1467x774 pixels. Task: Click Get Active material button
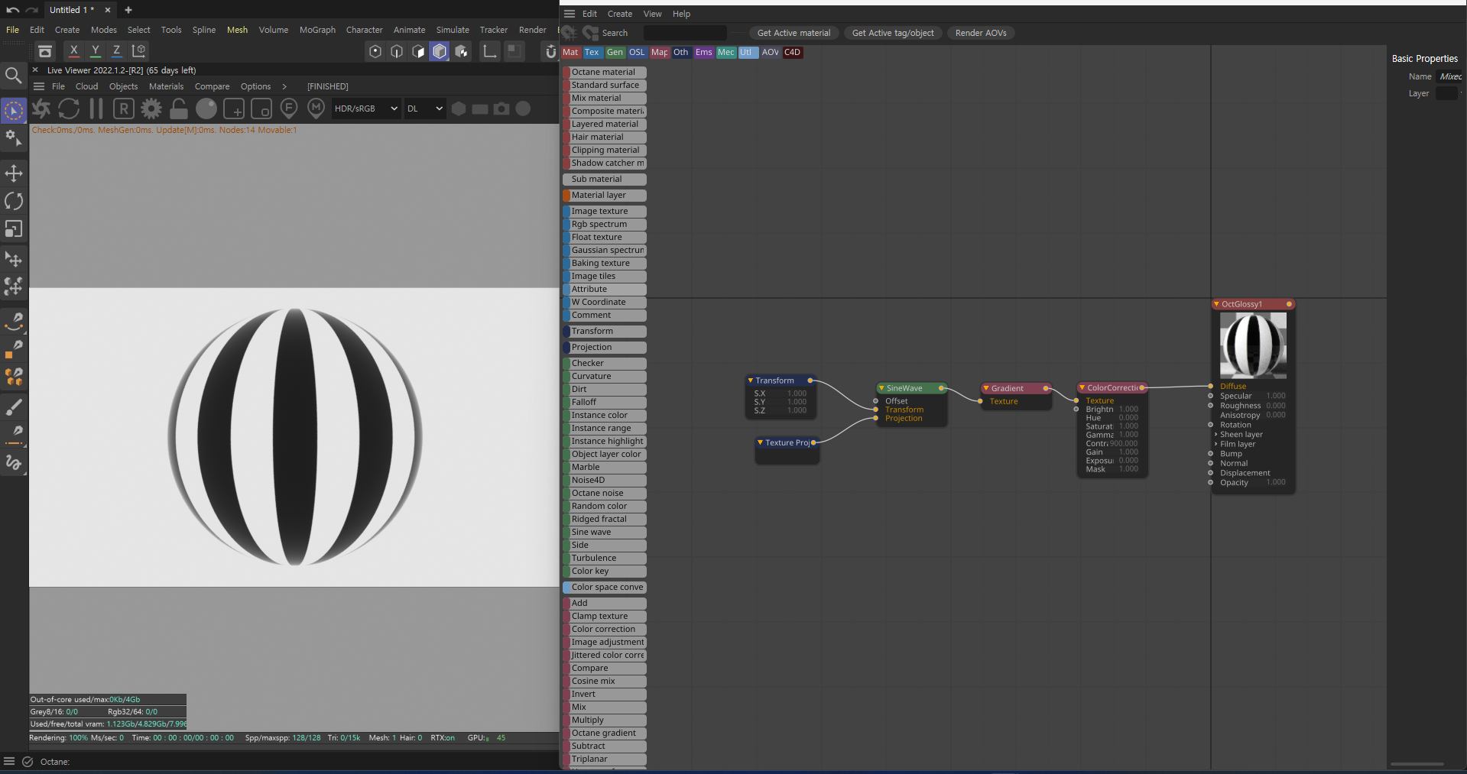tap(794, 33)
